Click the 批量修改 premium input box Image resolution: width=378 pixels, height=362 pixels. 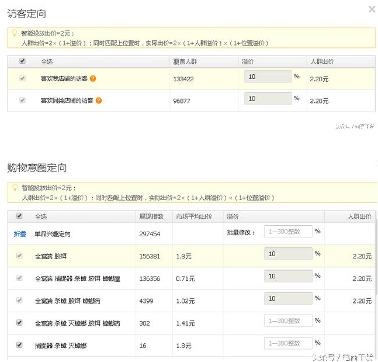pos(289,232)
